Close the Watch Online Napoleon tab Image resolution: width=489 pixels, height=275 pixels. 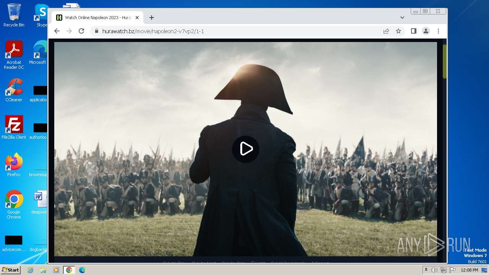(x=137, y=18)
